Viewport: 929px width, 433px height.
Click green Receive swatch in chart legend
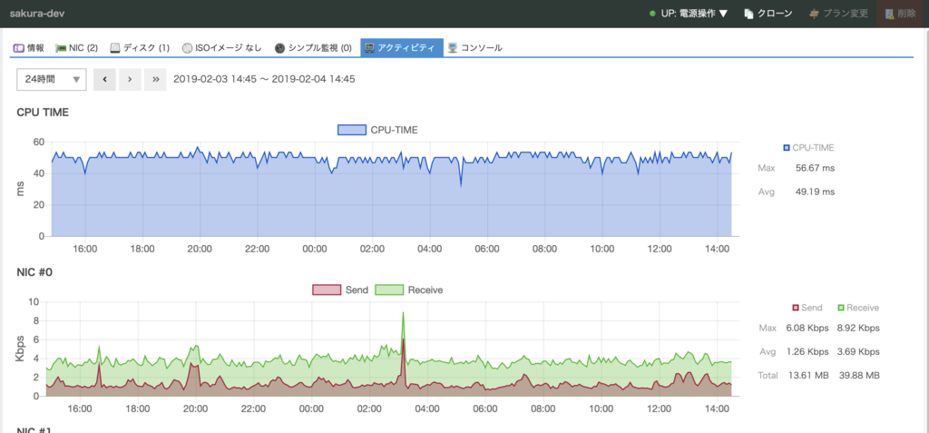[x=389, y=290]
